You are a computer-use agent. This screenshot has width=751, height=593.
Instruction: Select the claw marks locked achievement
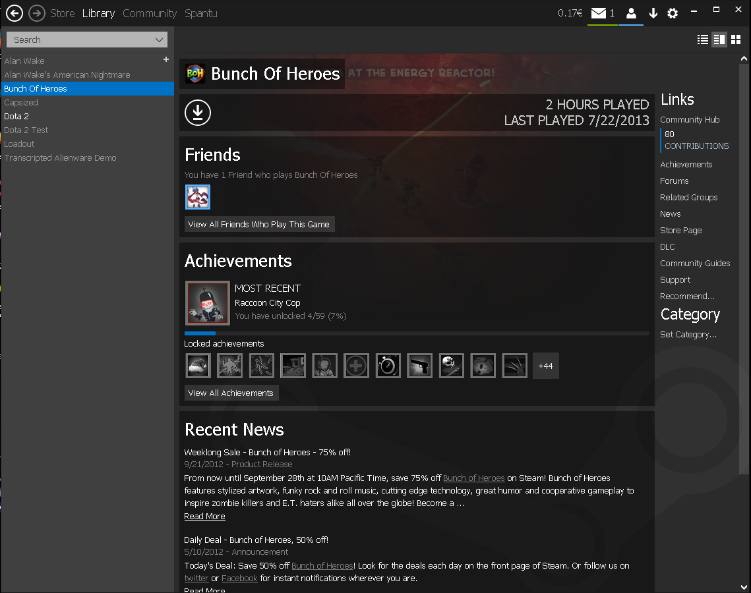514,366
